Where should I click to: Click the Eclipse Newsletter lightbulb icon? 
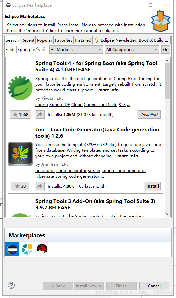point(97,40)
